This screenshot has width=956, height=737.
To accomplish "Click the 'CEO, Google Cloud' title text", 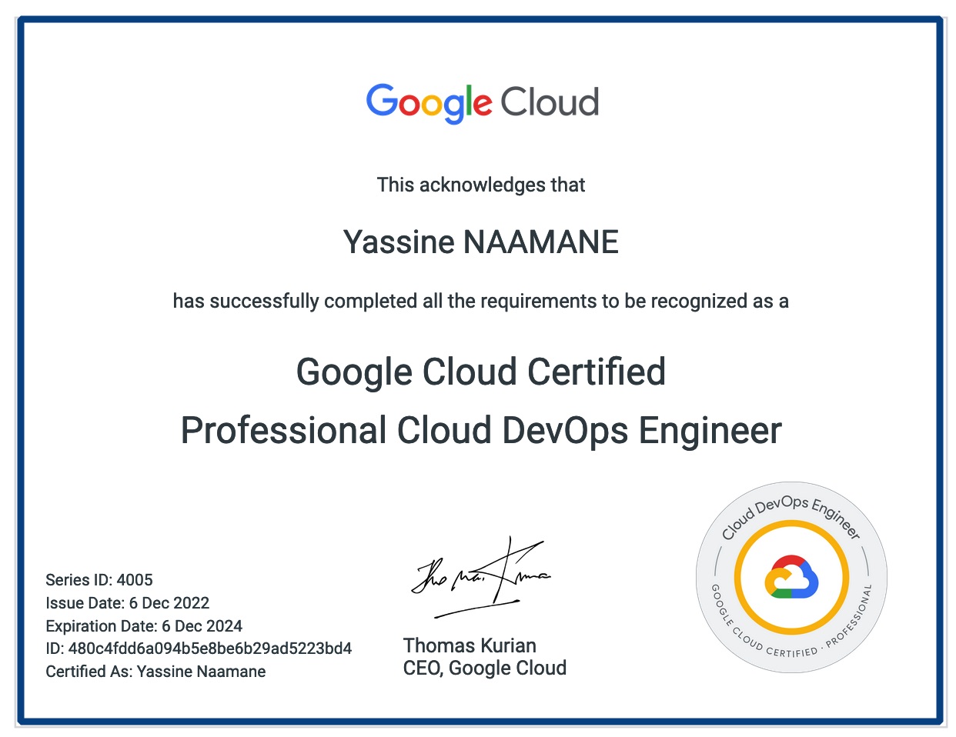I will tap(485, 668).
